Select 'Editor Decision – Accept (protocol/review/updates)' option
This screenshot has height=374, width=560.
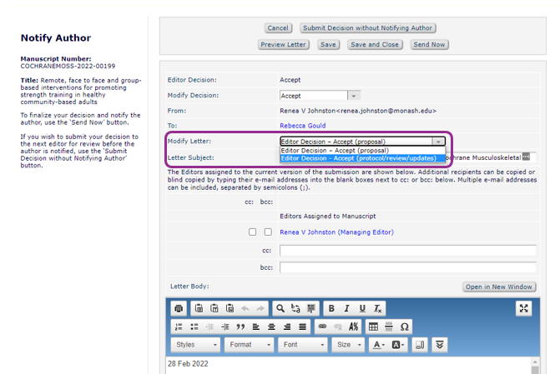click(x=358, y=157)
